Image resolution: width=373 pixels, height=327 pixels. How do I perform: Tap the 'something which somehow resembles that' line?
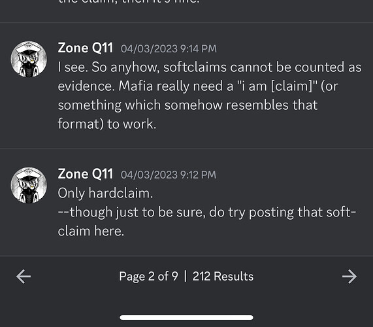coord(187,105)
